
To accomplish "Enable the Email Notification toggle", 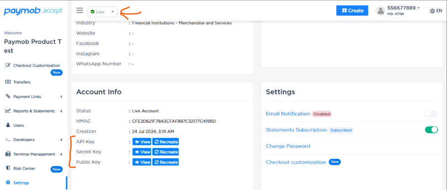I will point(431,114).
